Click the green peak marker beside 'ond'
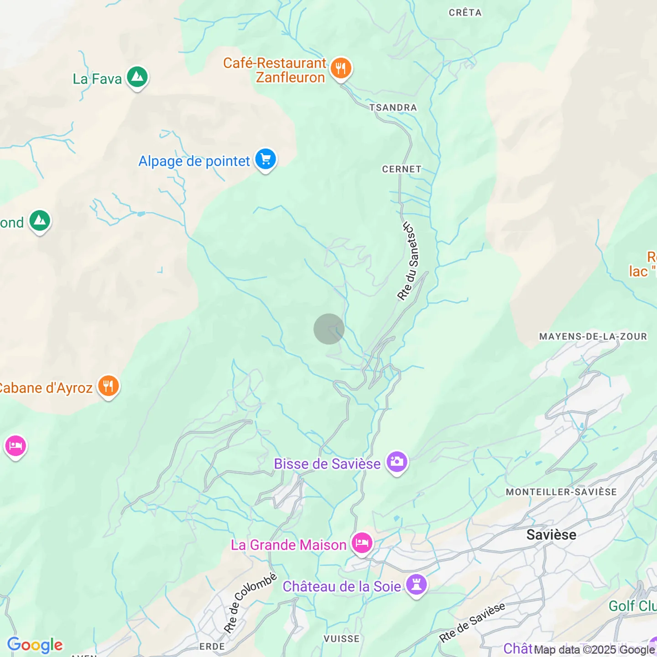Screen dimensions: 657x657 point(40,222)
